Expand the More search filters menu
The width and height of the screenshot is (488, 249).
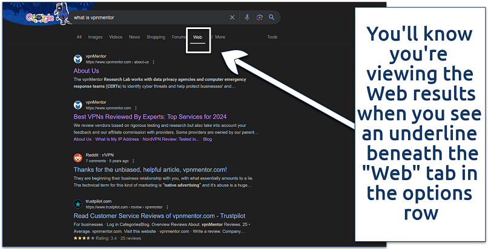(x=219, y=37)
